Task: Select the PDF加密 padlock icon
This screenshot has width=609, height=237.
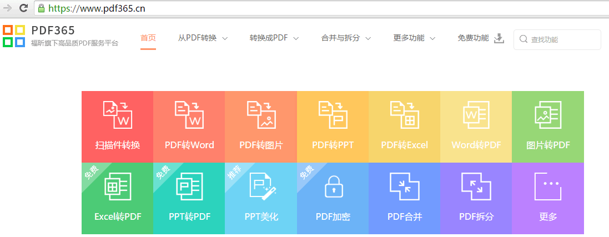Action: click(333, 186)
